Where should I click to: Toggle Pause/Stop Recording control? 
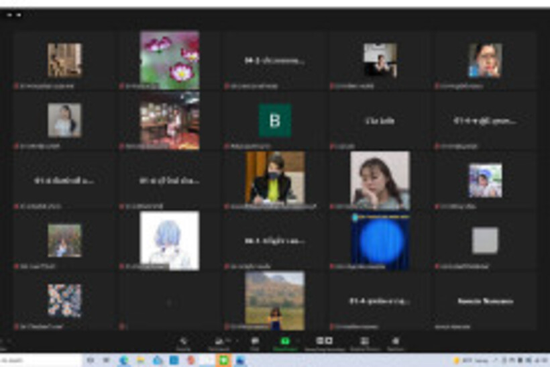click(x=324, y=342)
